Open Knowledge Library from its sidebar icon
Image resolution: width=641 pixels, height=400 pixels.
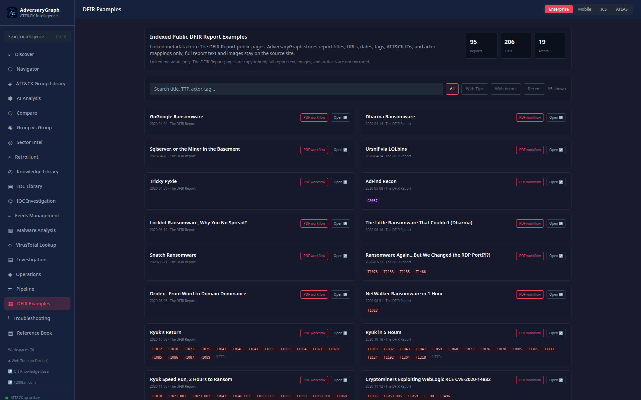click(x=10, y=172)
